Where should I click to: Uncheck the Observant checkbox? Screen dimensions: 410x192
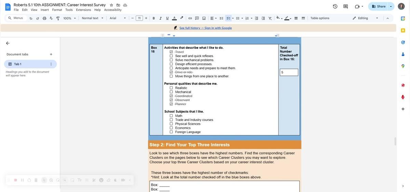click(171, 100)
